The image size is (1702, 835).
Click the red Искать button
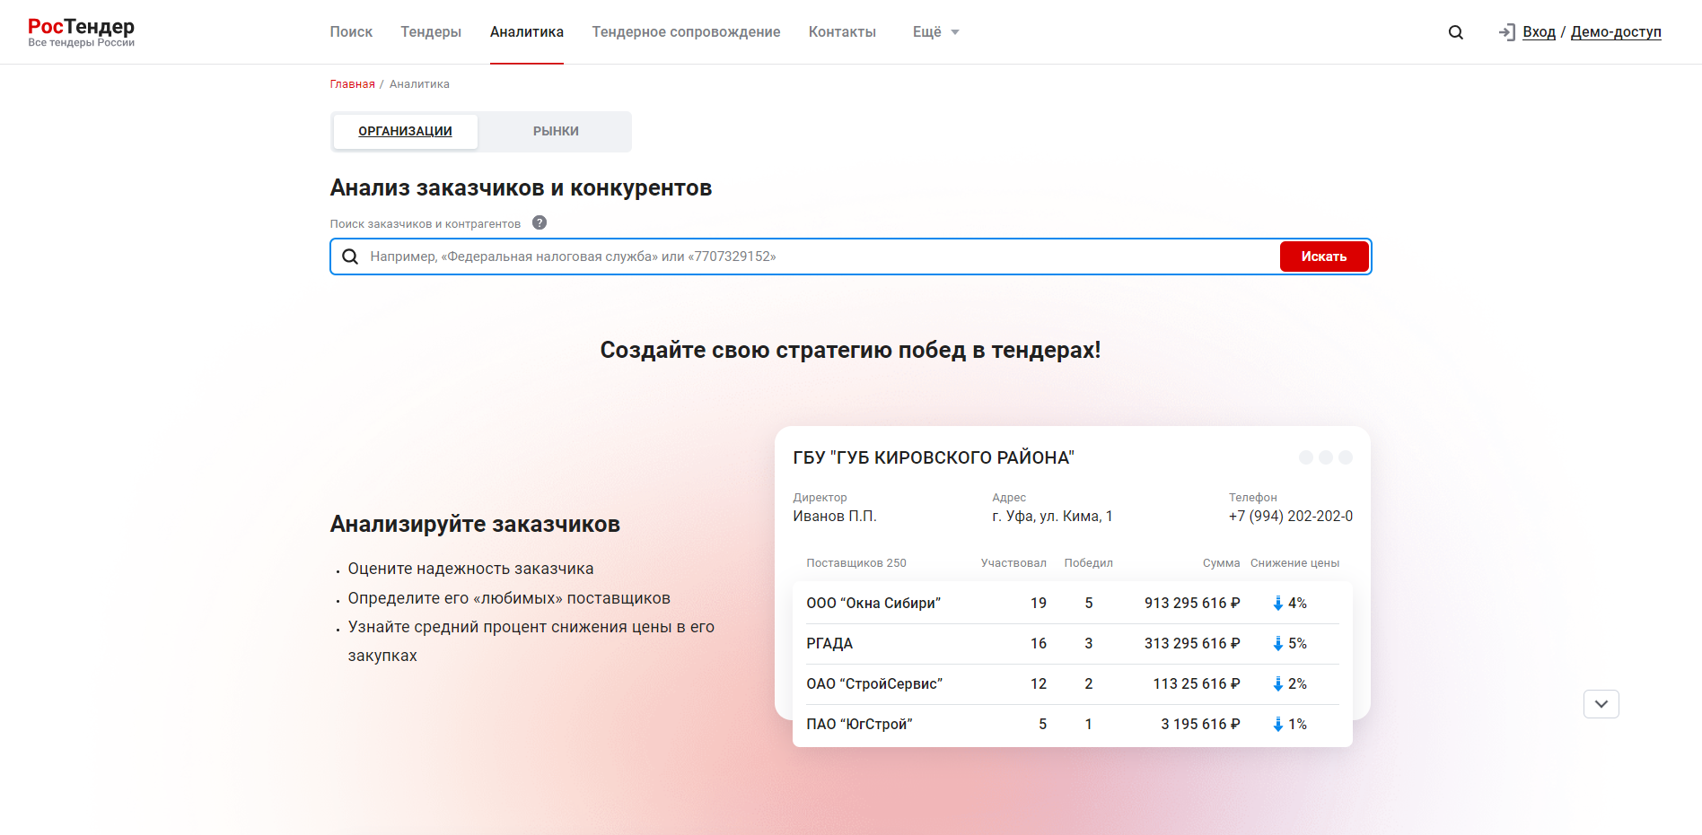pos(1324,257)
